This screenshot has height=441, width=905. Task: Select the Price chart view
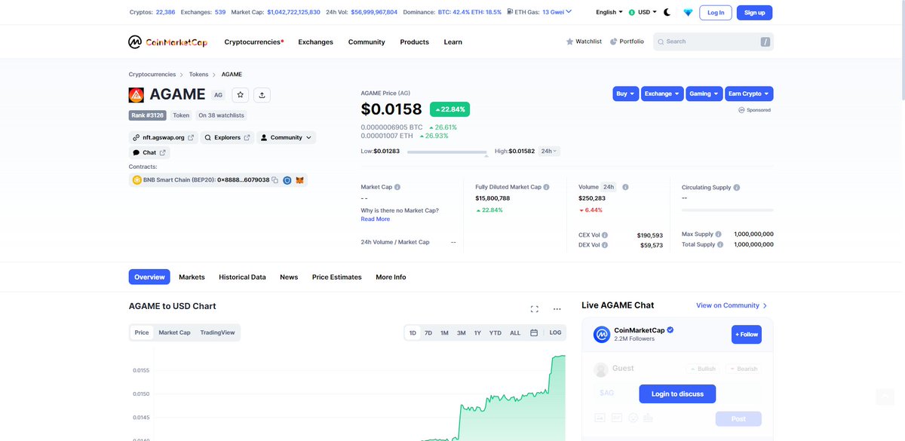(142, 332)
